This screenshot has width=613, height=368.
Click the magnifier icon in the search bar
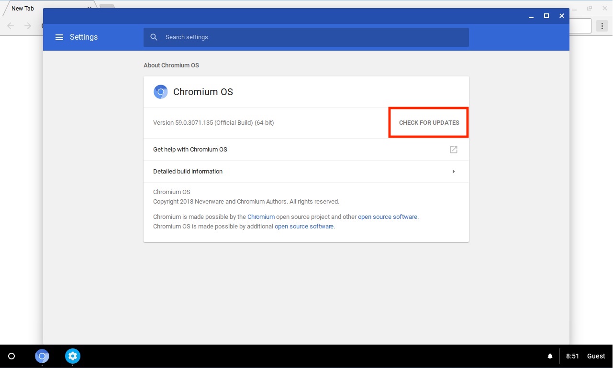tap(154, 37)
